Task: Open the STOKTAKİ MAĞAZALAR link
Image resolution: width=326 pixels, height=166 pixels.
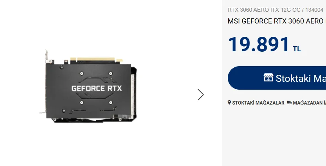Action: click(x=258, y=103)
